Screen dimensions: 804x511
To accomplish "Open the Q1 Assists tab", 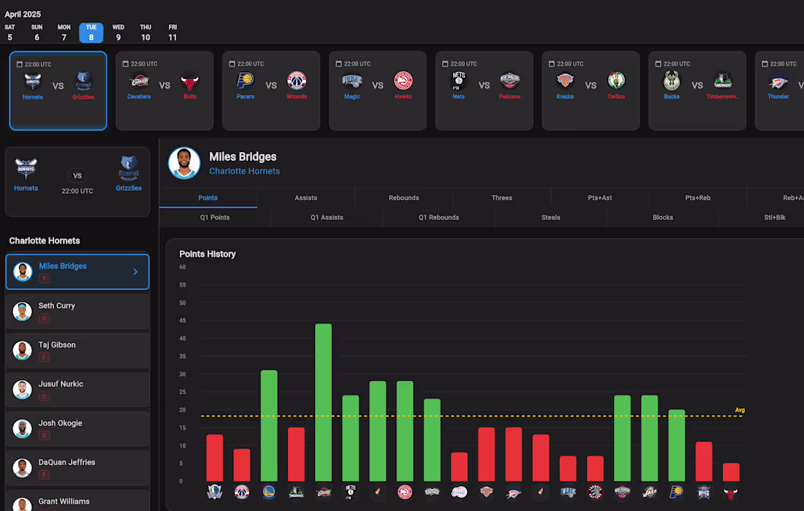I will (x=327, y=218).
